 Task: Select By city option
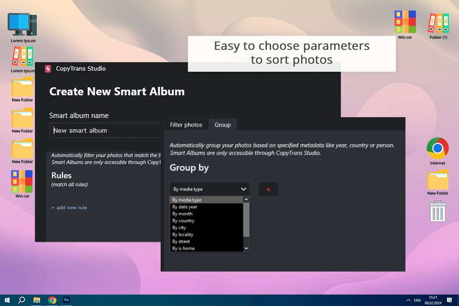click(207, 228)
